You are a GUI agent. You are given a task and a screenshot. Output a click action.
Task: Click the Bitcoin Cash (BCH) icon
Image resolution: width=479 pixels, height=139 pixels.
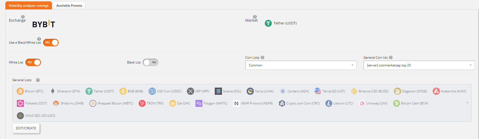(397, 103)
